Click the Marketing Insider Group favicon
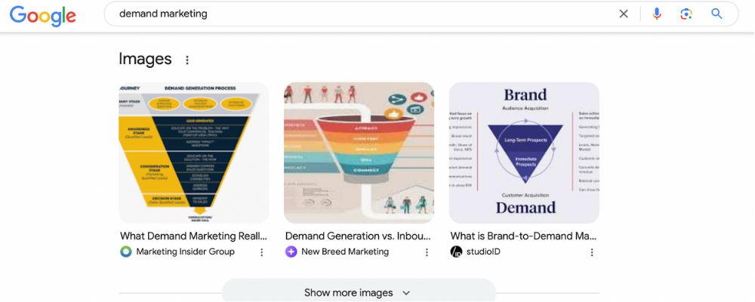The width and height of the screenshot is (755, 302). click(x=126, y=251)
